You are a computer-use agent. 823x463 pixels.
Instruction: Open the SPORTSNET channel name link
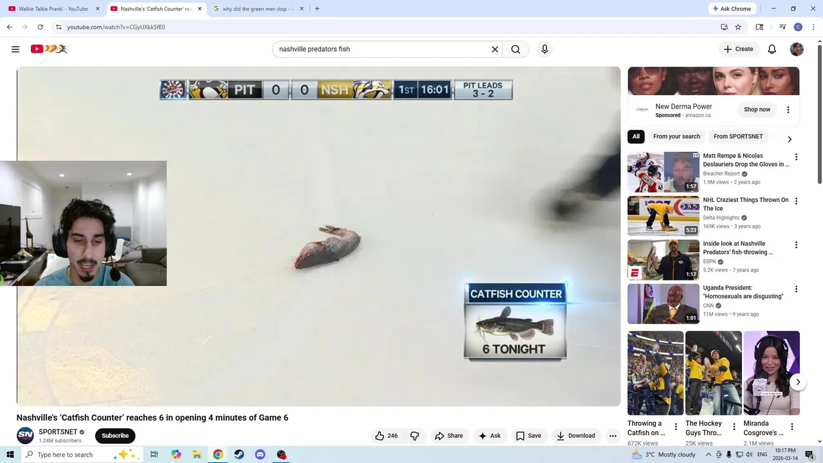point(58,432)
